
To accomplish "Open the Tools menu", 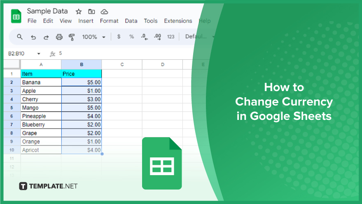I will [151, 21].
